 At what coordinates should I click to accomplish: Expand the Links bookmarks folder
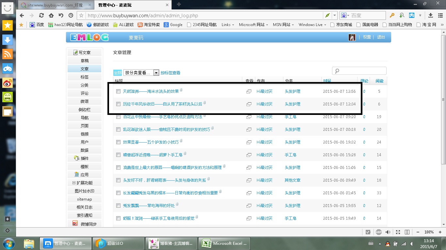pos(228,25)
